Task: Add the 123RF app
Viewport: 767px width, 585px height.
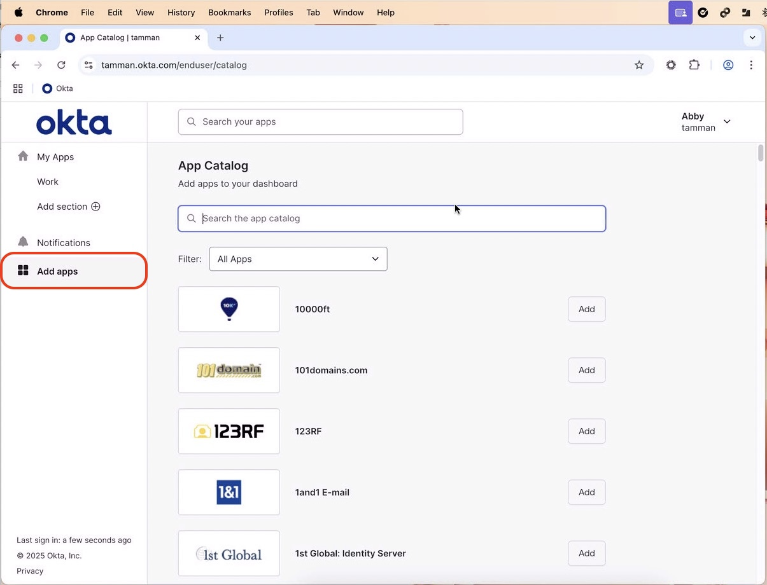Action: pos(586,431)
